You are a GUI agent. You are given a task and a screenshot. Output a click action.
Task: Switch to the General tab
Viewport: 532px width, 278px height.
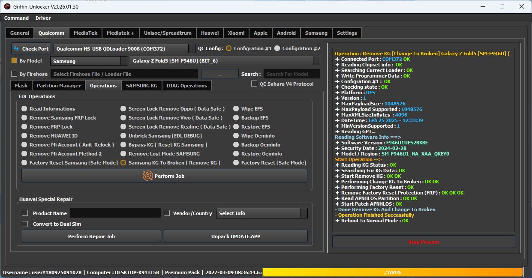click(x=20, y=33)
